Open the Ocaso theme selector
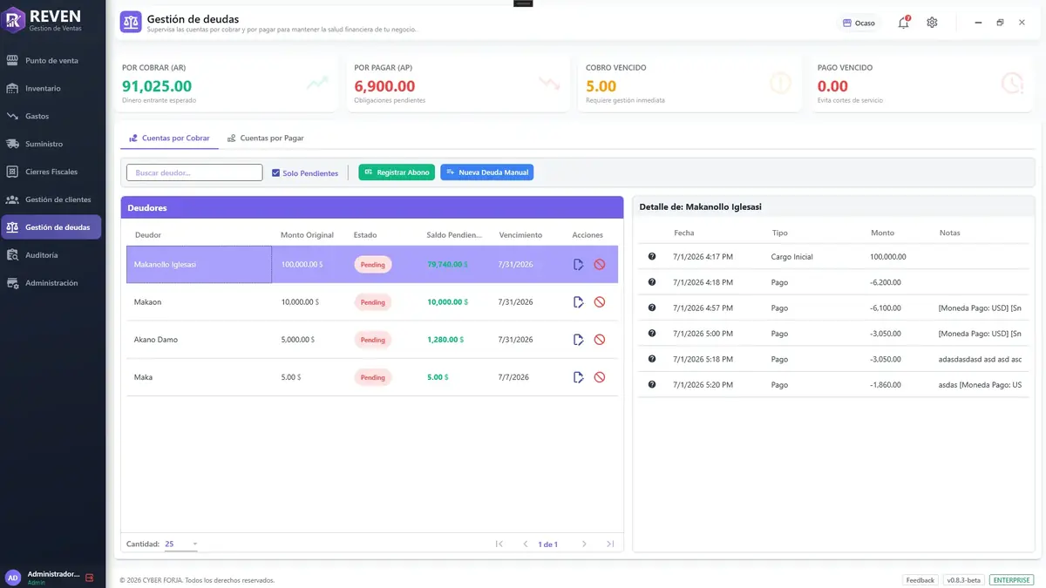Viewport: 1046px width, 588px height. coord(859,23)
